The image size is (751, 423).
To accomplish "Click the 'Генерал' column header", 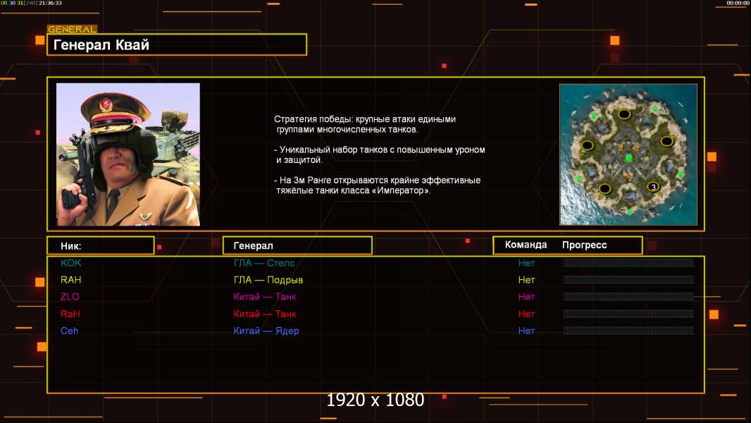I will [x=297, y=245].
